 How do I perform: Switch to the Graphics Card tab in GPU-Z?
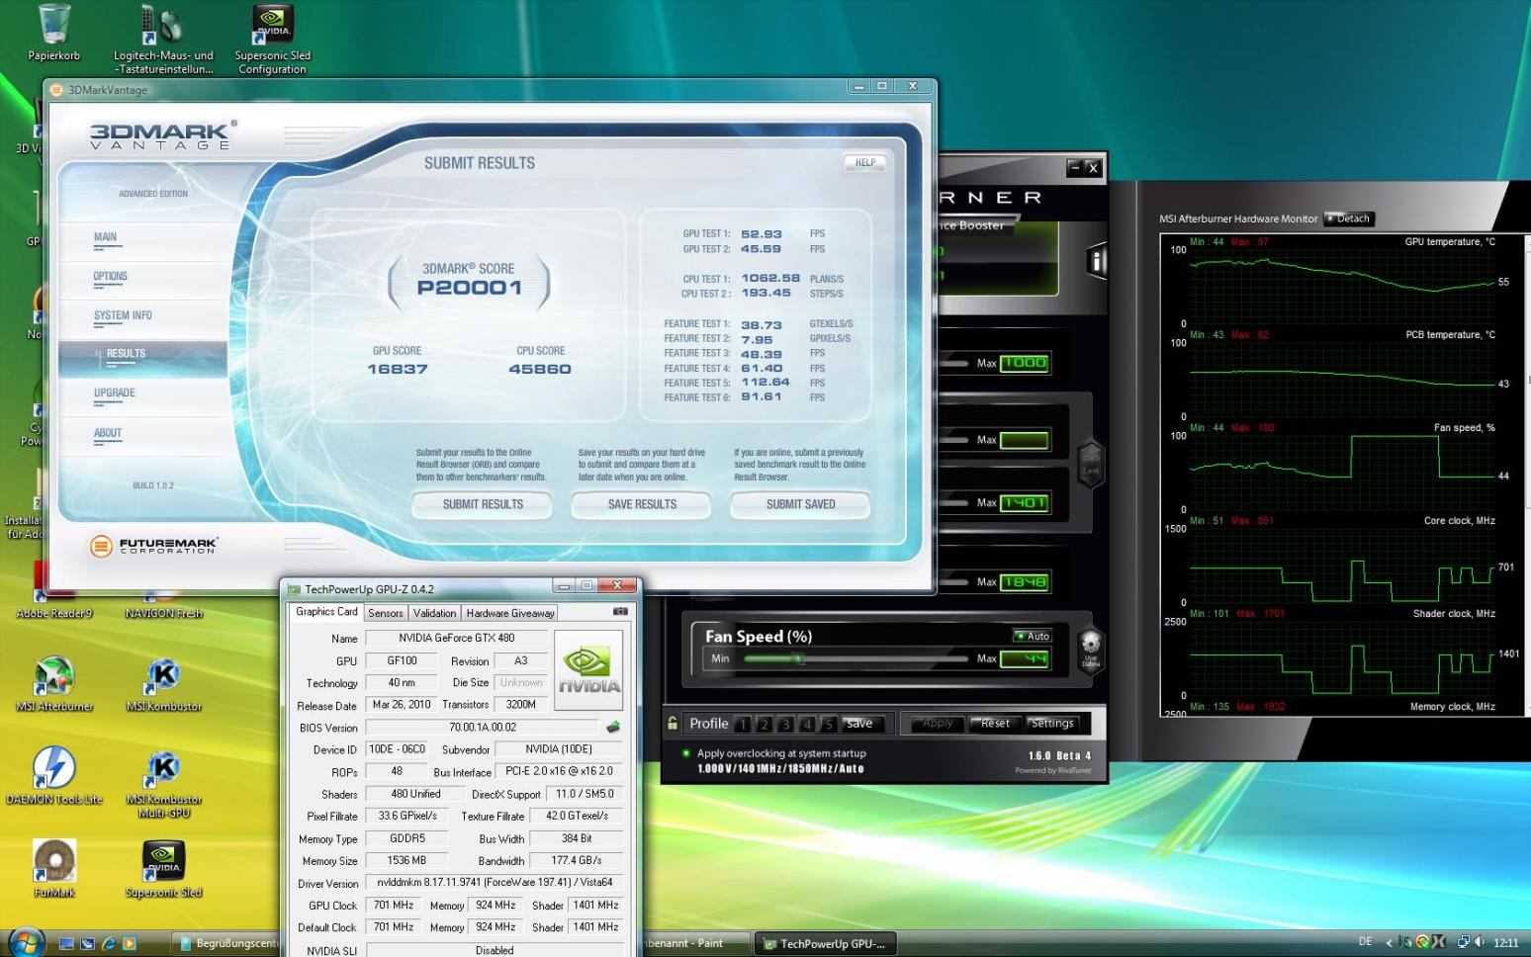(x=327, y=612)
